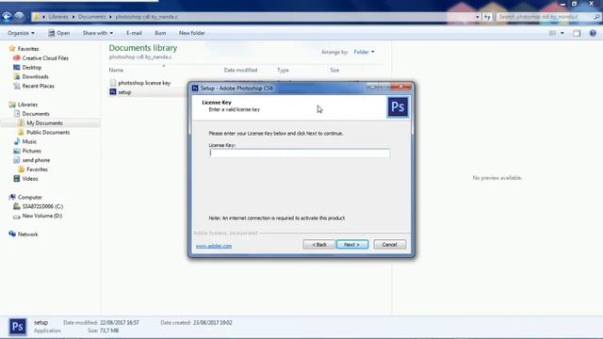Click the License Key input field
The width and height of the screenshot is (603, 339).
coord(300,153)
